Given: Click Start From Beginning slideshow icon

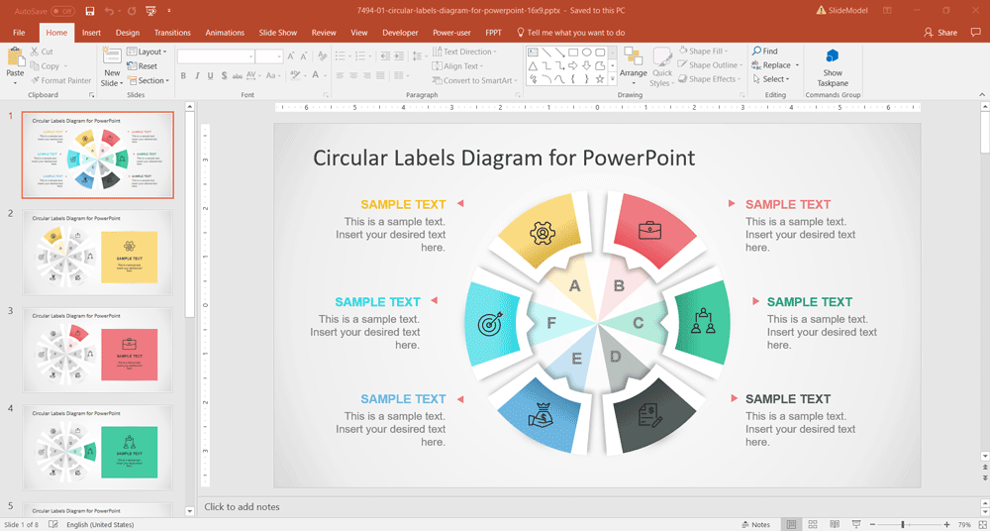Looking at the screenshot, I should 150,11.
